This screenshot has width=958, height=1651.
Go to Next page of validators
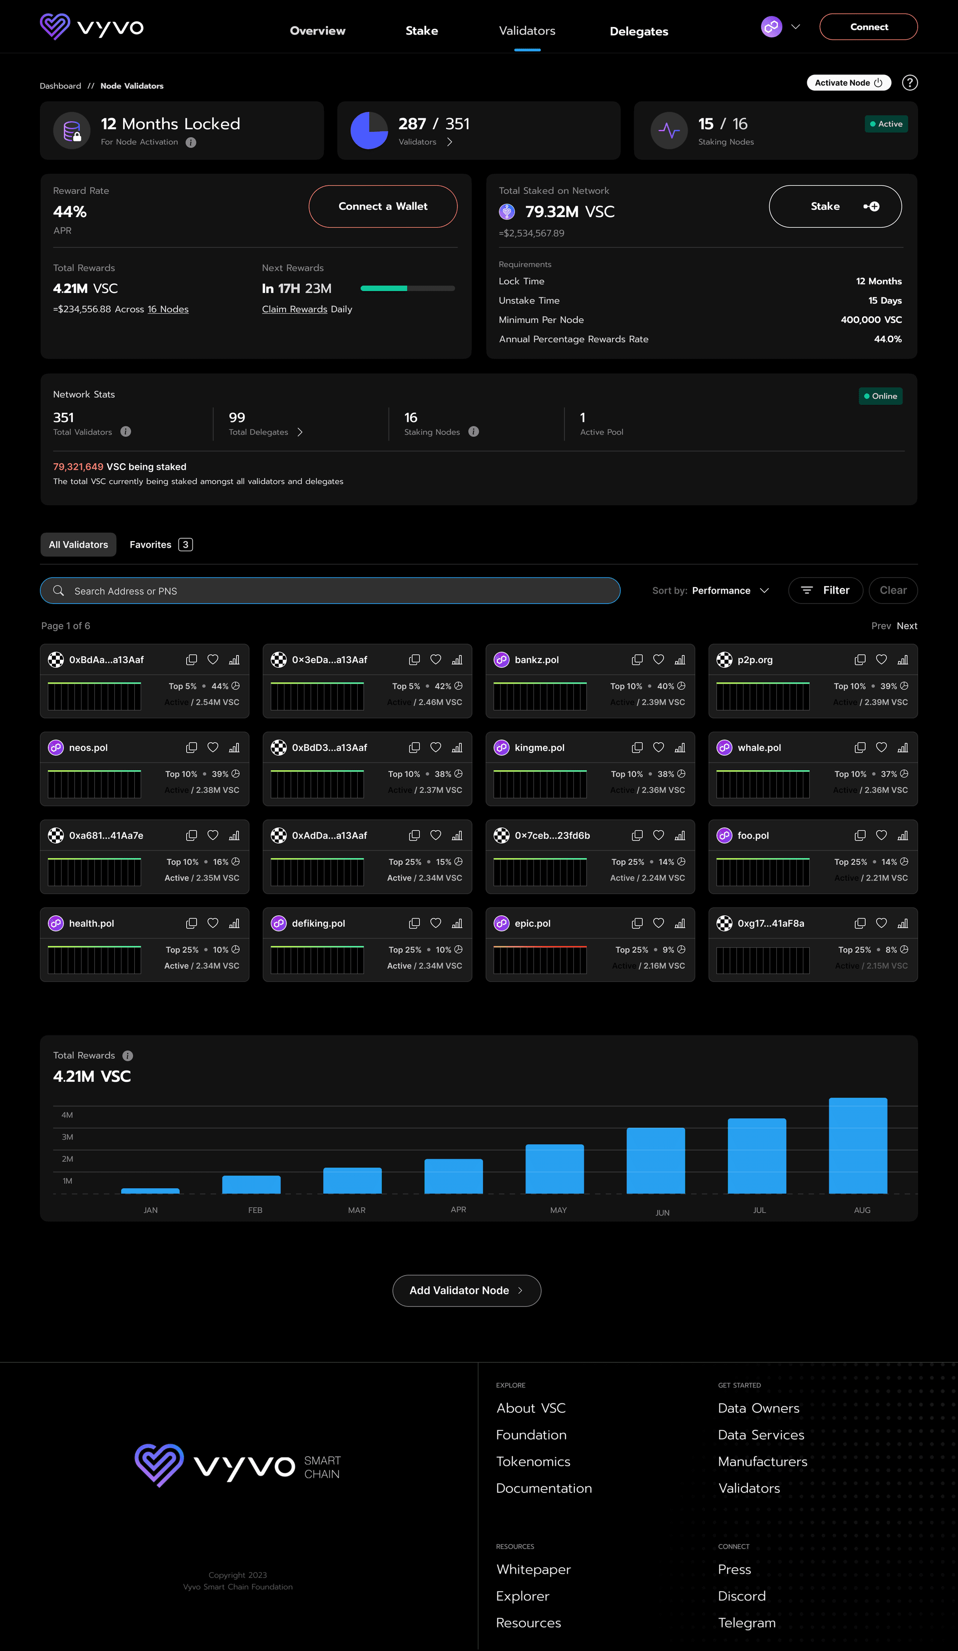click(907, 626)
